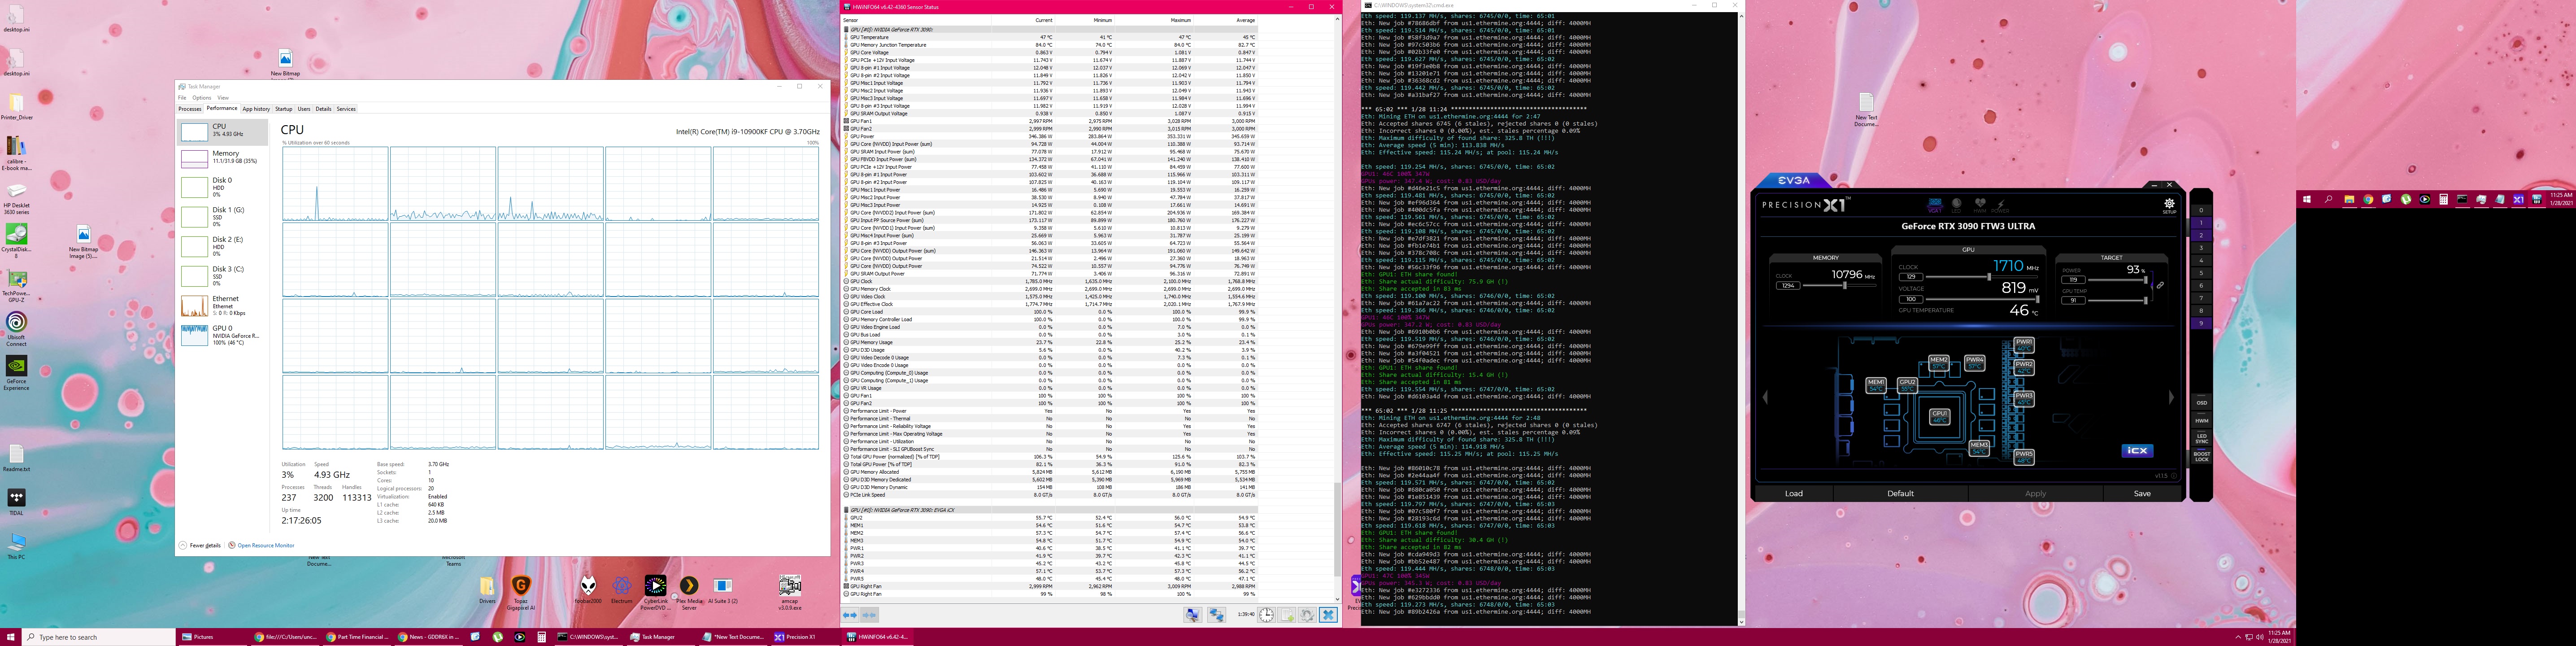Click Fewer details in Task Manager

coord(200,546)
